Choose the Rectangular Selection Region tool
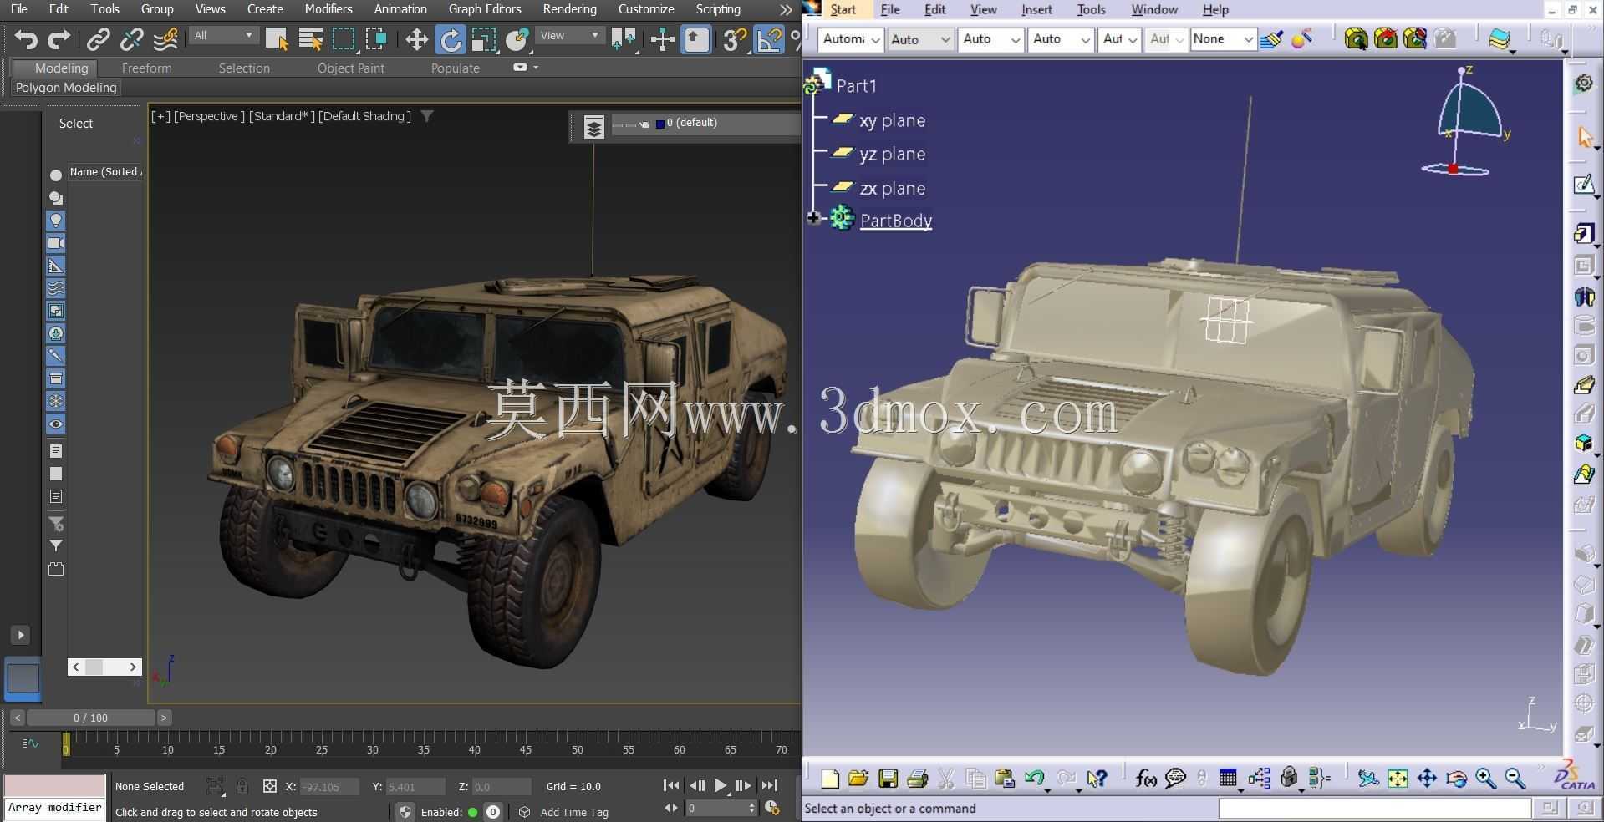The height and width of the screenshot is (822, 1604). tap(344, 39)
